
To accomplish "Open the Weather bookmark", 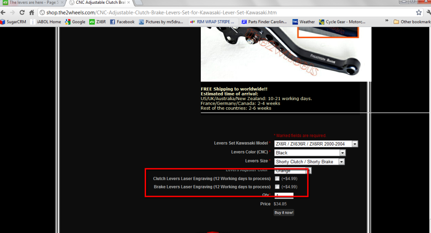I will point(303,22).
